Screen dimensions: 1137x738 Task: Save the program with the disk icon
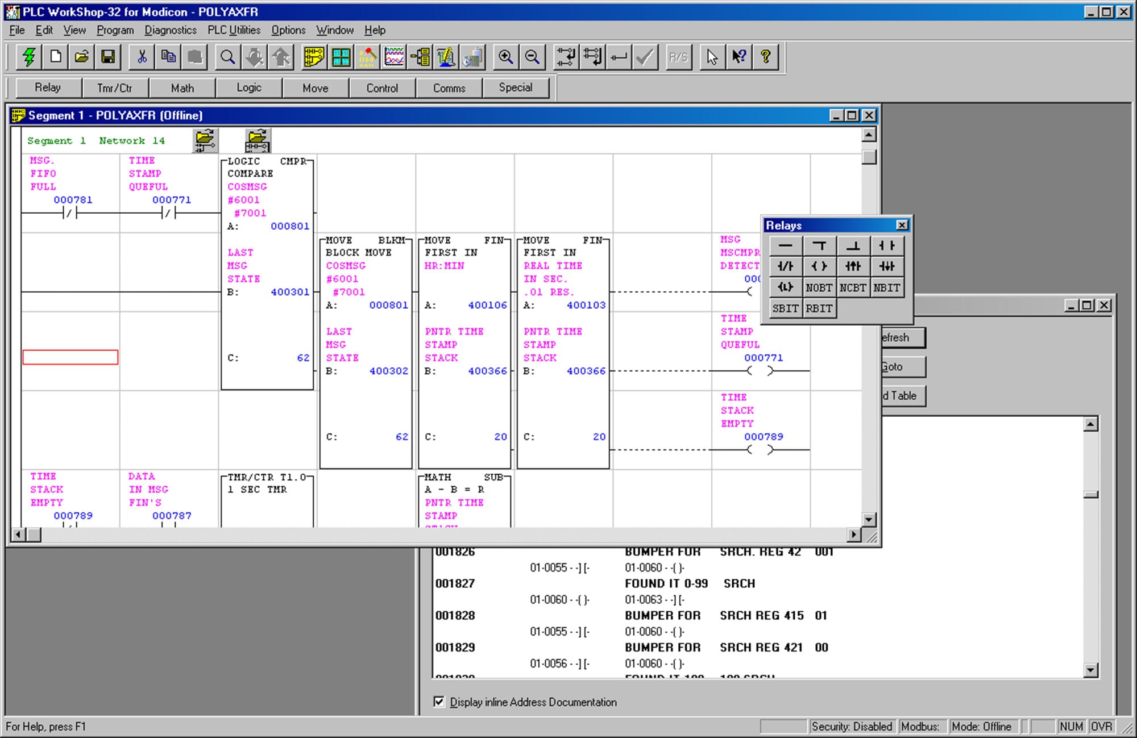[109, 56]
